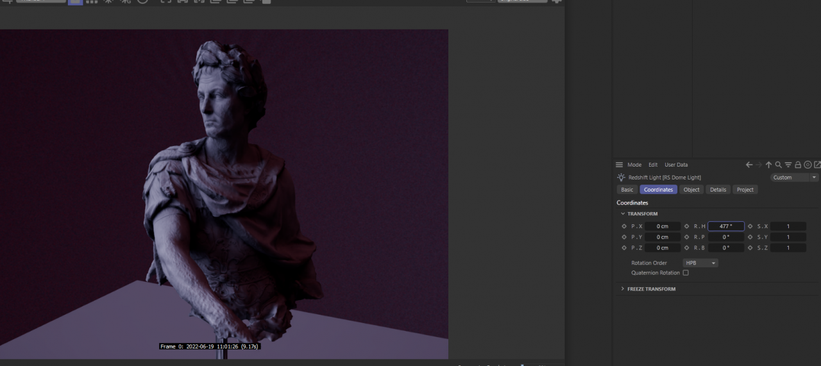Select the Coordinates tab

click(x=658, y=190)
